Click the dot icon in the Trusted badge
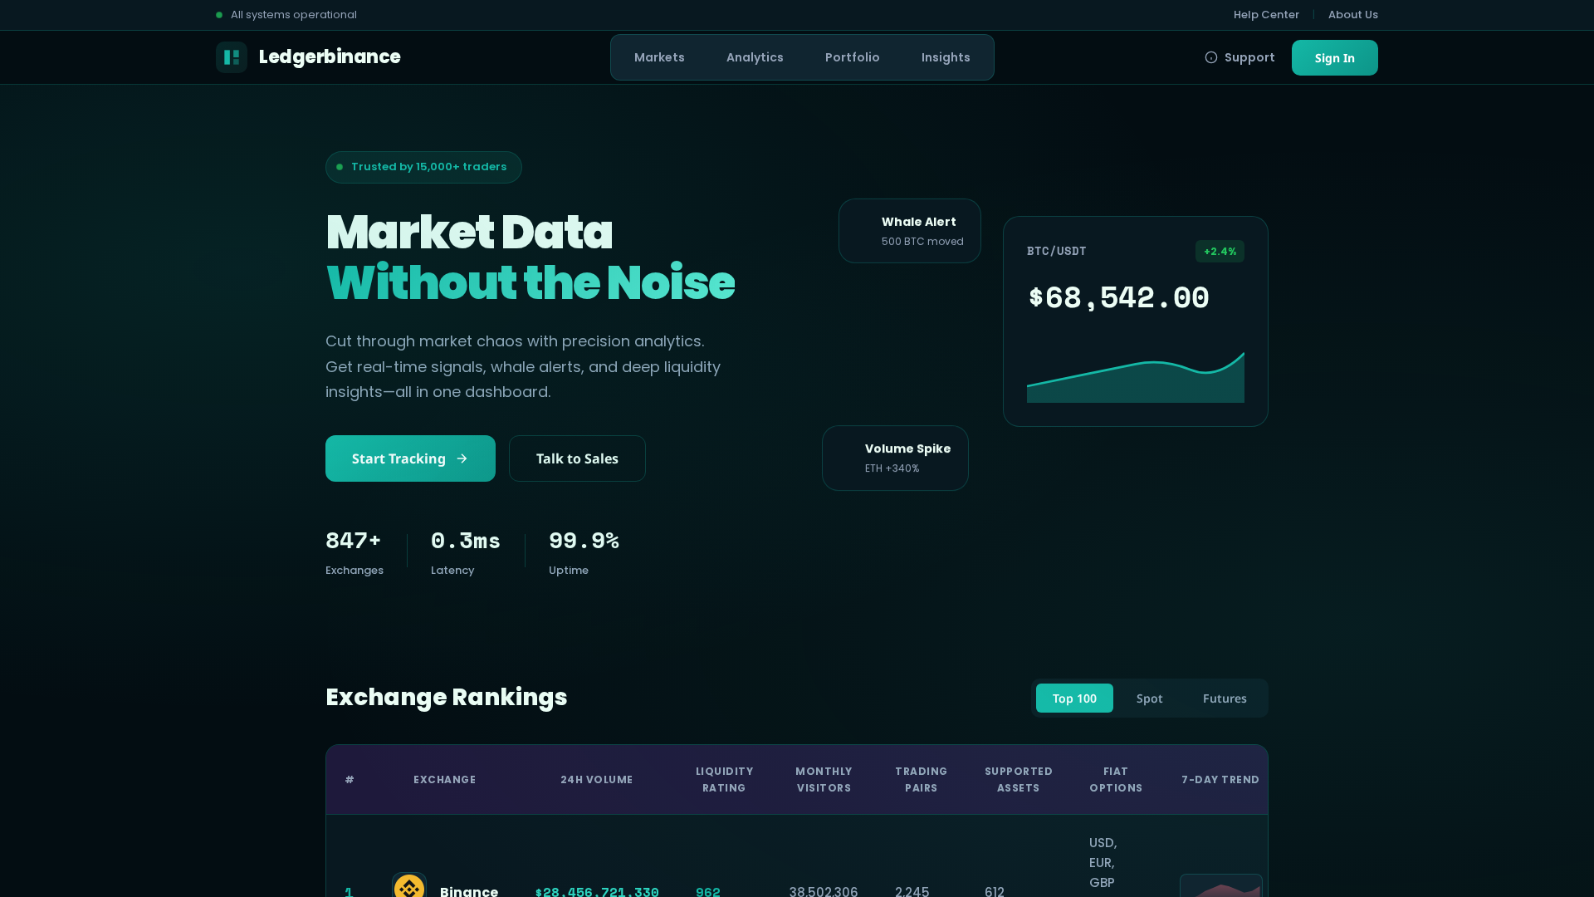This screenshot has width=1594, height=897. click(340, 166)
